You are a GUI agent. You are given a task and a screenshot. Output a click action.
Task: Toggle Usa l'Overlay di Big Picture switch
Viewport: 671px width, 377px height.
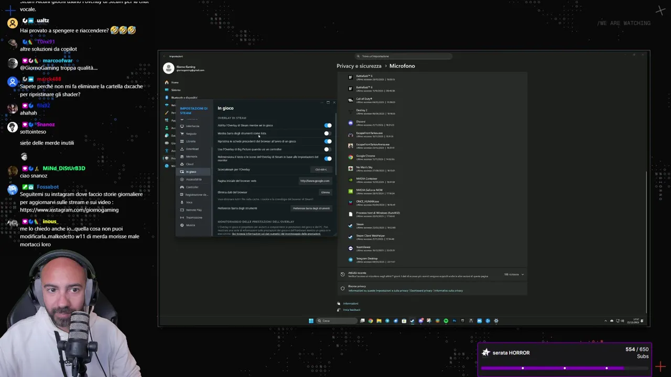pos(328,149)
